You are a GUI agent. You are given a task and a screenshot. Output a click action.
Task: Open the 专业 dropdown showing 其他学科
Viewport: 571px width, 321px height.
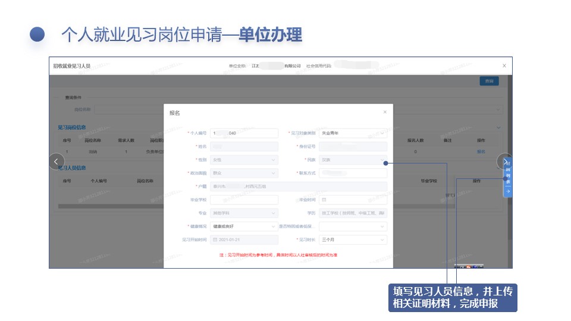pos(244,213)
